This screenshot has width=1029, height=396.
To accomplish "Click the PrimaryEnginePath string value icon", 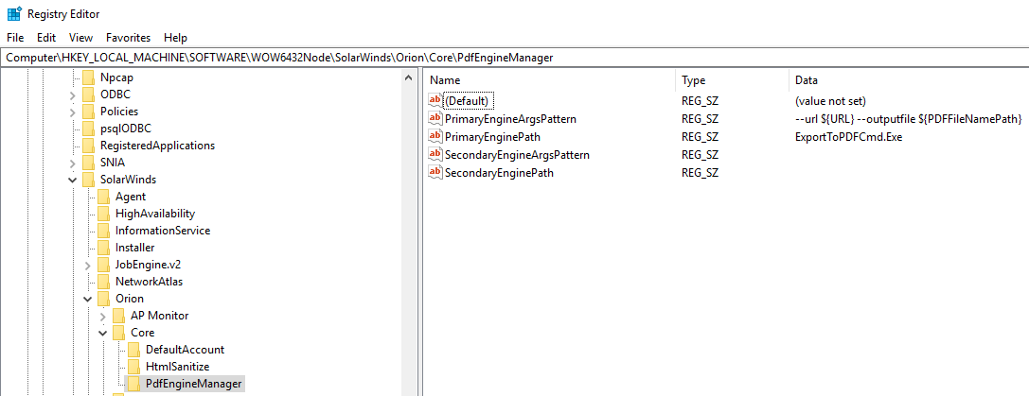I will (435, 137).
